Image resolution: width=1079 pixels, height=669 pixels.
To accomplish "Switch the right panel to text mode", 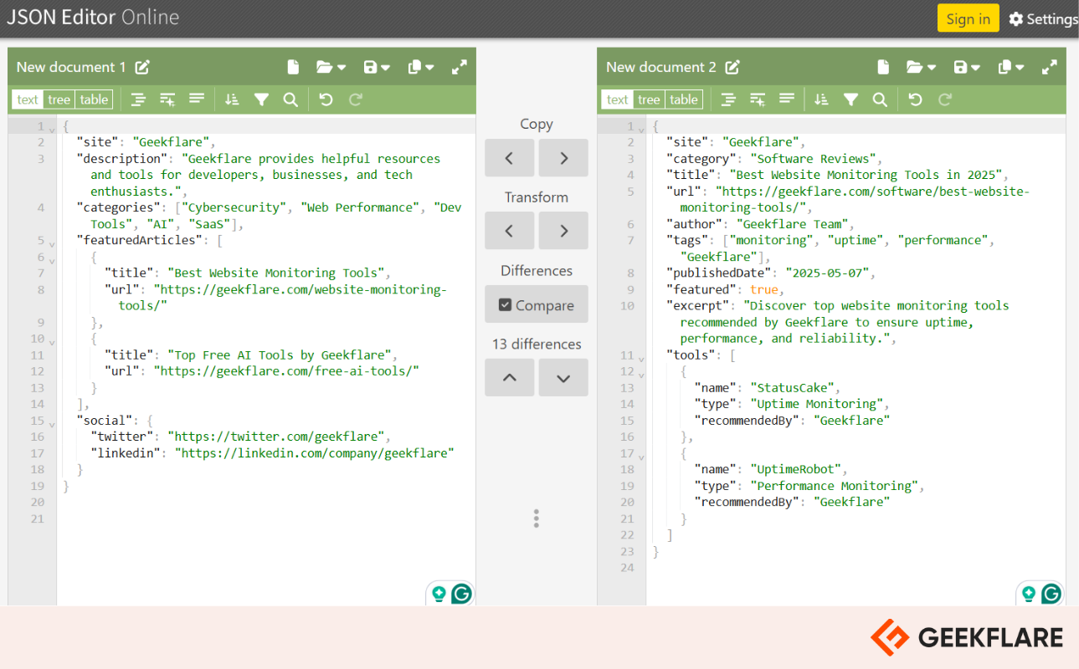I will 617,100.
